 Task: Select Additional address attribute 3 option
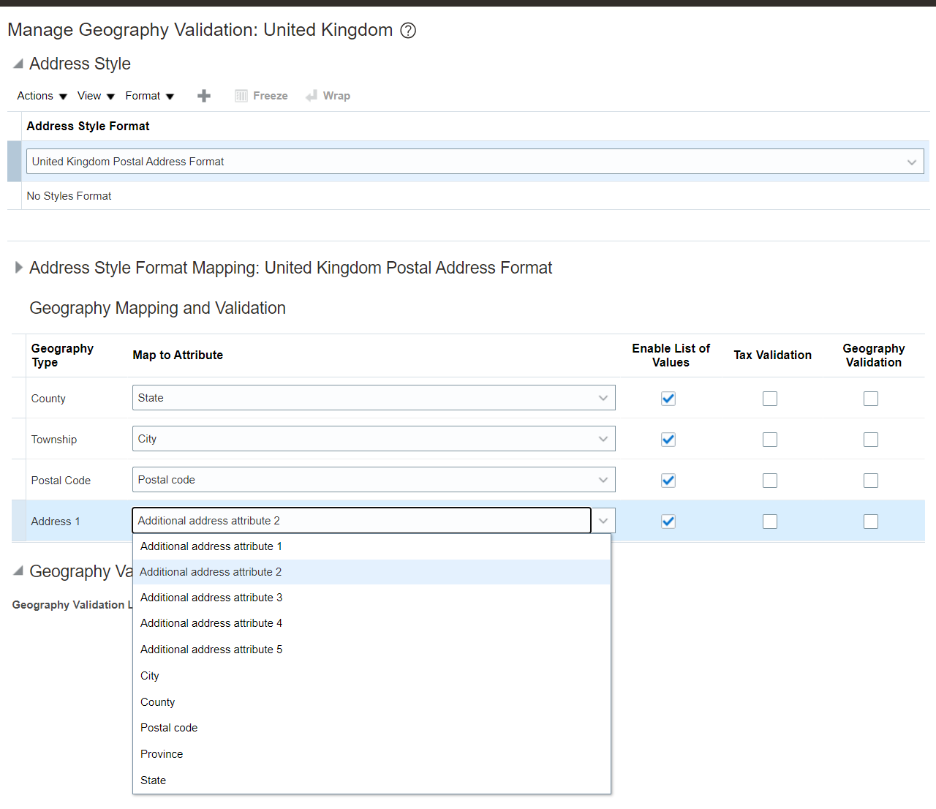coord(371,598)
